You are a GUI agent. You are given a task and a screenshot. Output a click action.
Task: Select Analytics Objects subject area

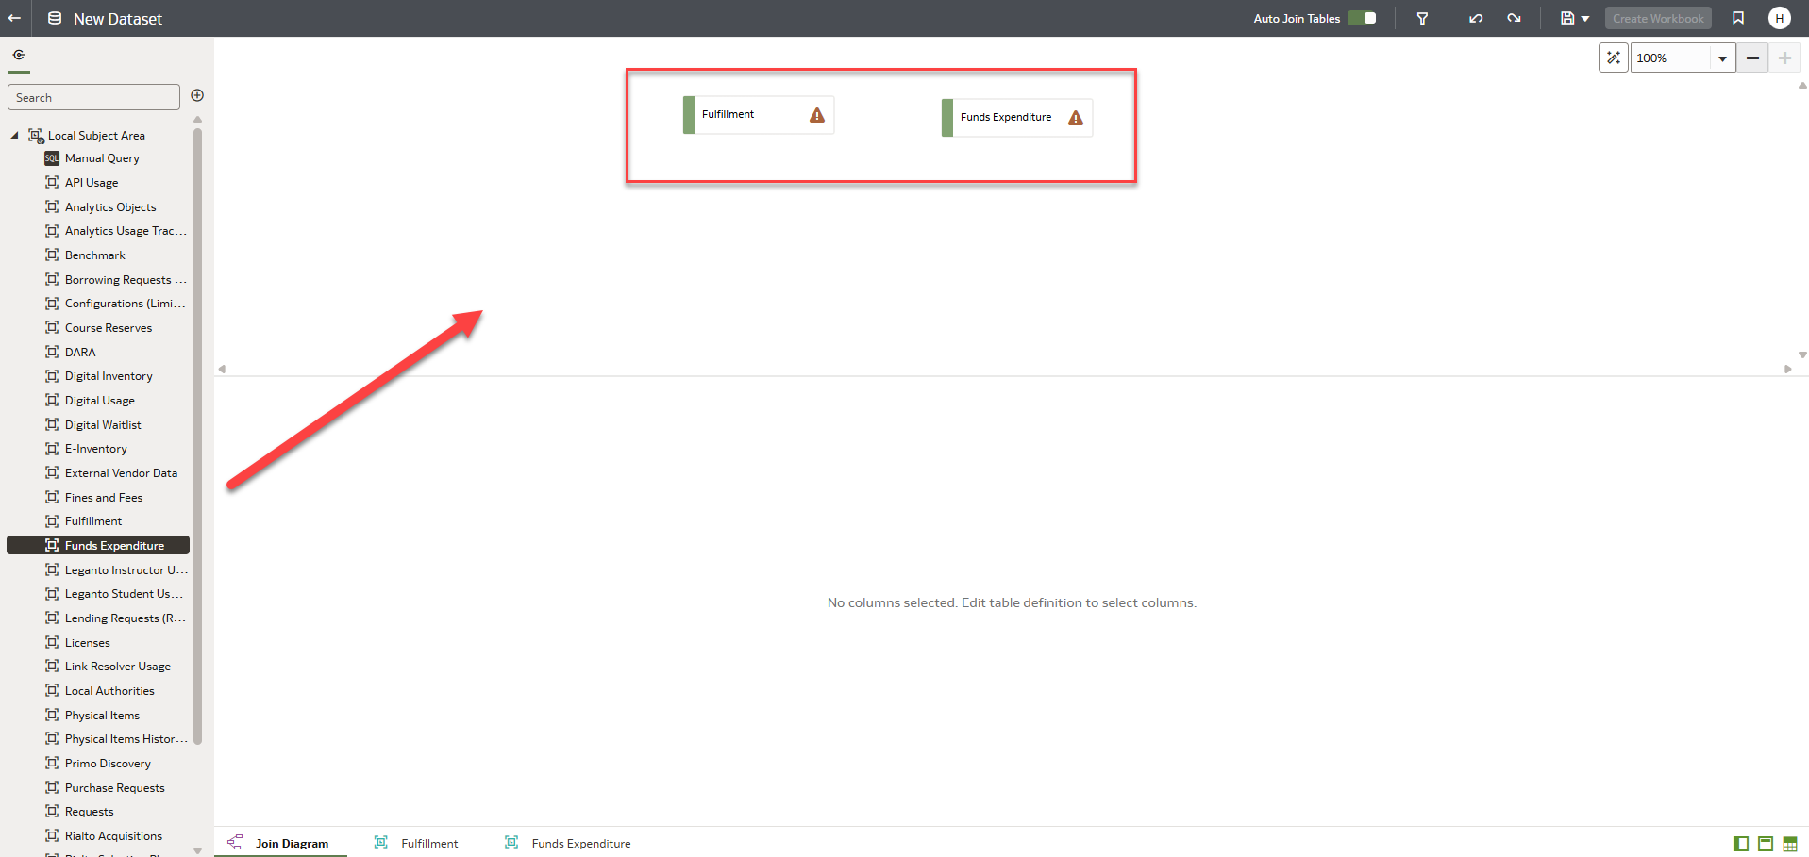(x=110, y=207)
